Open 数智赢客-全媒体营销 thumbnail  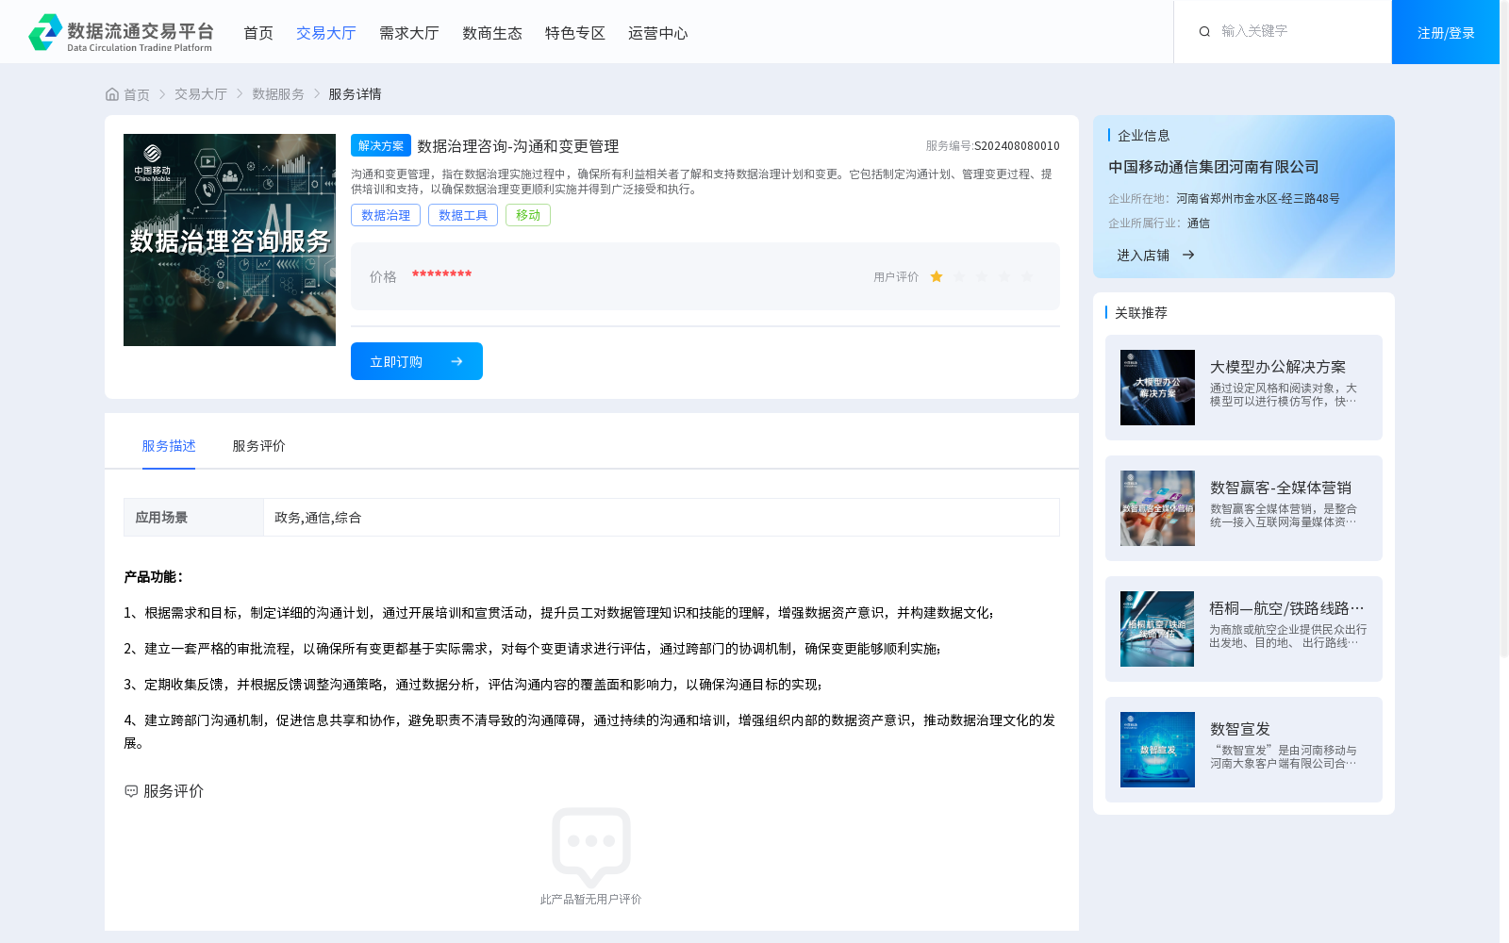click(x=1157, y=508)
